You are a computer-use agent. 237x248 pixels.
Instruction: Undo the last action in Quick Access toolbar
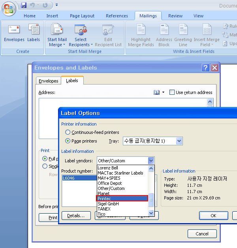(x=32, y=5)
